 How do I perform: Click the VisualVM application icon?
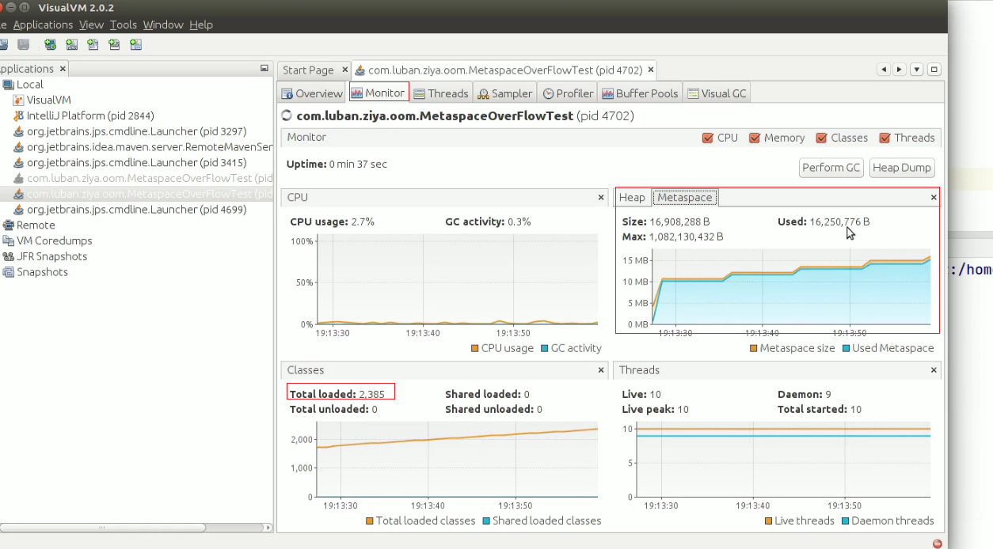pyautogui.click(x=19, y=100)
